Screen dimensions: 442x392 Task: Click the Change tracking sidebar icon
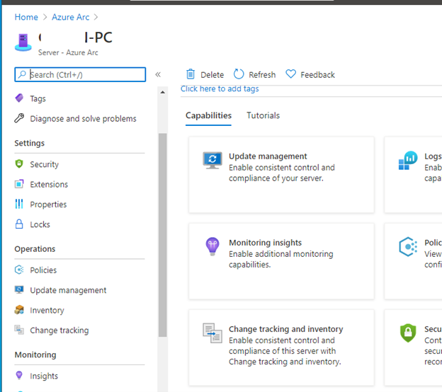click(19, 330)
